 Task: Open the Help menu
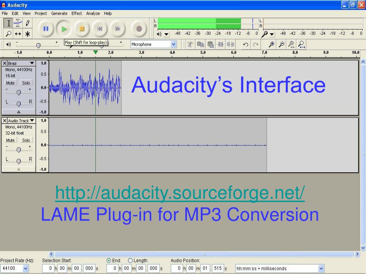[x=108, y=13]
